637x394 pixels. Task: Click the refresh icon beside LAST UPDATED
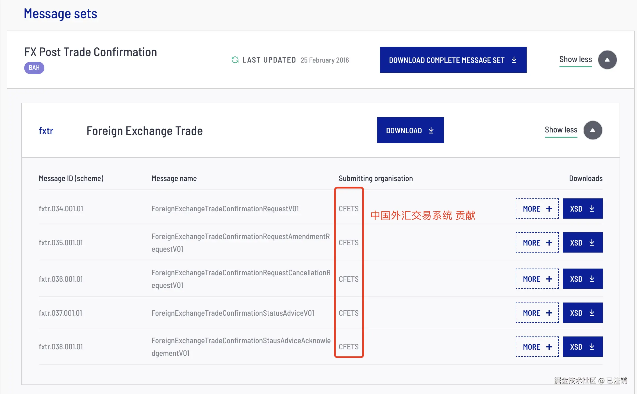[x=235, y=60]
